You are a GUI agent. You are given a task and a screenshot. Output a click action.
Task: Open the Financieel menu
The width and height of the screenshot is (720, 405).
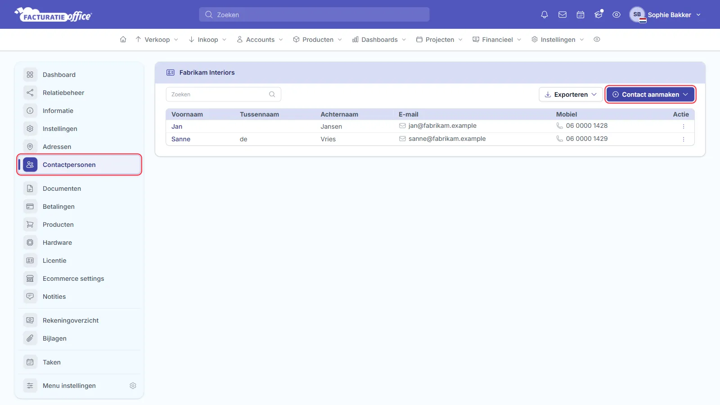[497, 40]
